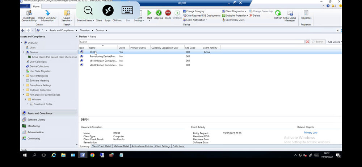Select x86 Unknown Computer row

pos(210,65)
